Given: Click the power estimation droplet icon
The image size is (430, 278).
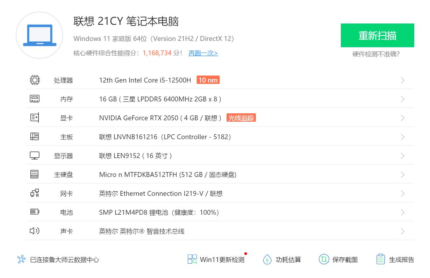Looking at the screenshot, I should tap(267, 259).
